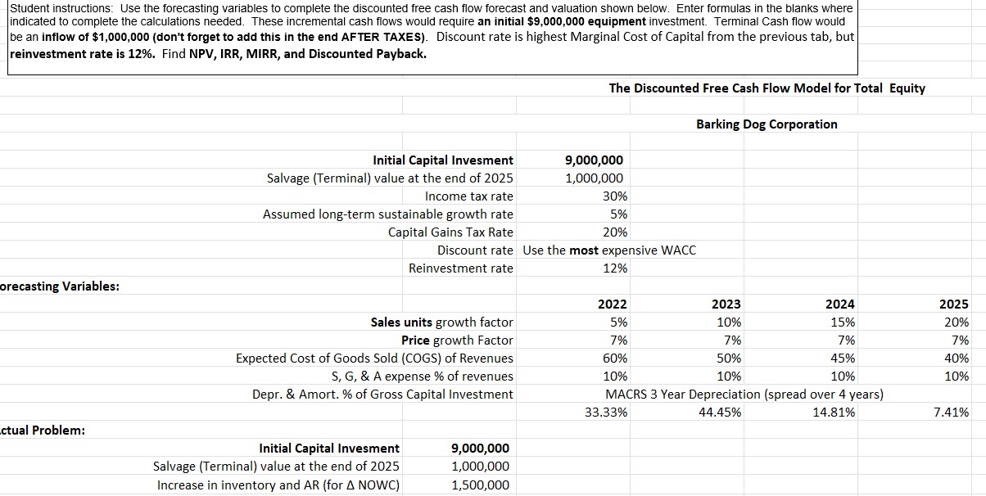Click the 2025 column header

coord(954,304)
